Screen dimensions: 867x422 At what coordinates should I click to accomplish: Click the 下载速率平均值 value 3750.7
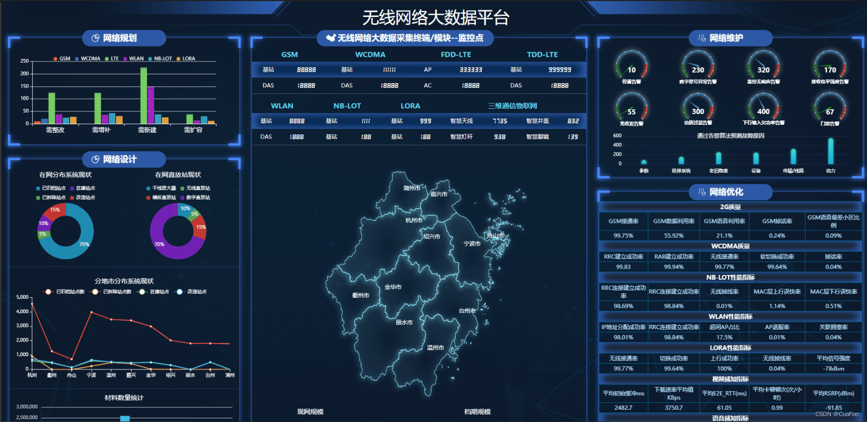674,408
